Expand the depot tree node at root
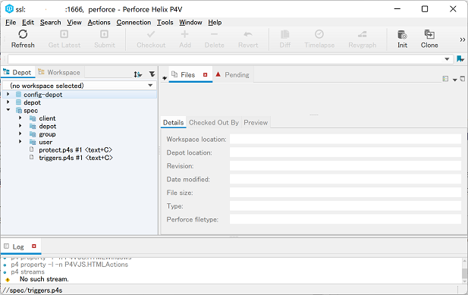Screen dimensions: 468x295 [8, 102]
